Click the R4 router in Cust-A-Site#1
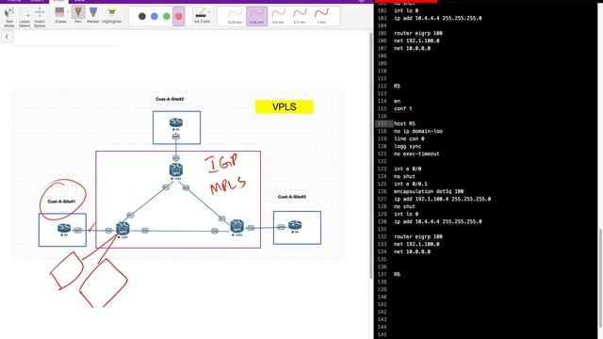The height and width of the screenshot is (339, 603). coord(64,228)
